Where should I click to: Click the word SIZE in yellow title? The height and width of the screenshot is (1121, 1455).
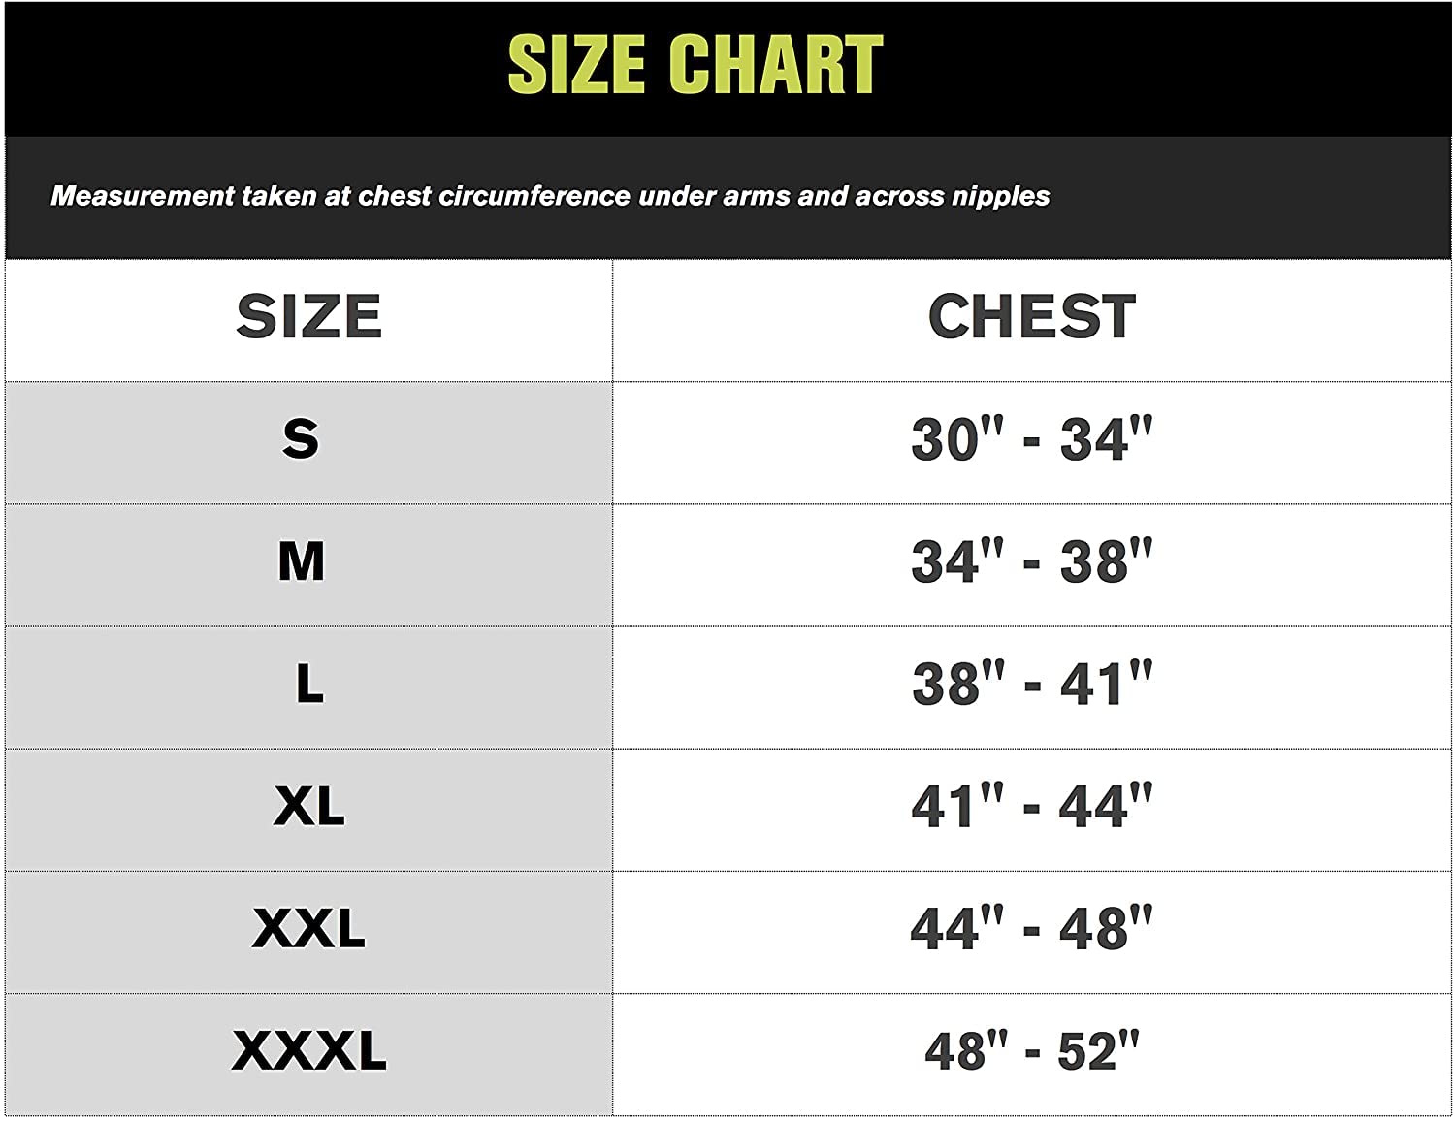[576, 65]
